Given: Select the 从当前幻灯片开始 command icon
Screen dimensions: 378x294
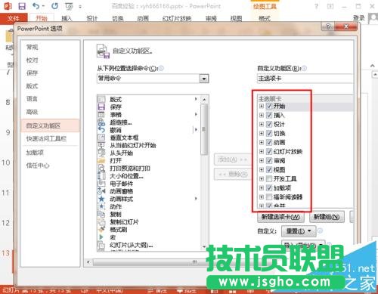Looking at the screenshot, I should click(x=101, y=145).
